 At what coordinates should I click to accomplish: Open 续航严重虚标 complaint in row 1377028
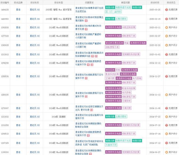point(88,36)
